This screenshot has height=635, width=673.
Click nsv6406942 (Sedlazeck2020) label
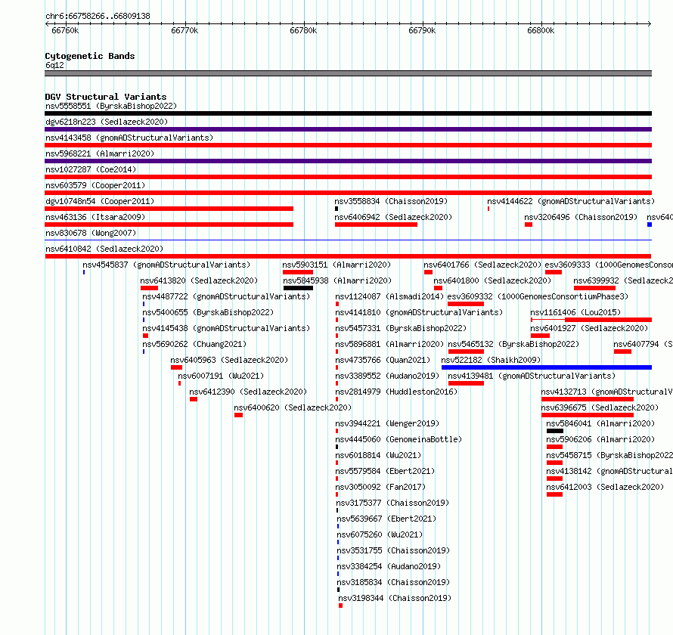tap(393, 217)
